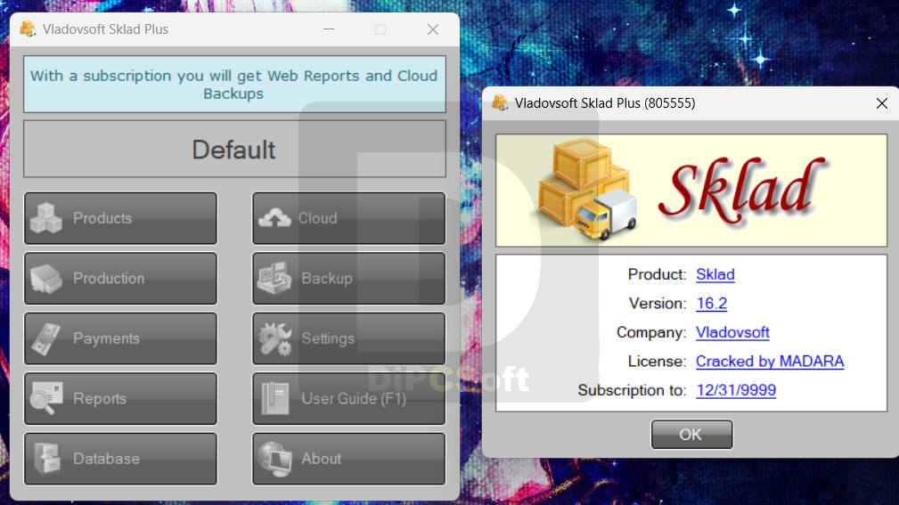Click the Production drawer icon
899x505 pixels.
45,278
